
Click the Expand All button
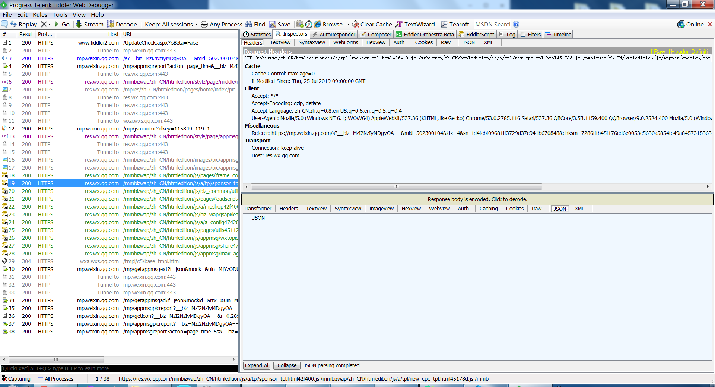pyautogui.click(x=257, y=365)
